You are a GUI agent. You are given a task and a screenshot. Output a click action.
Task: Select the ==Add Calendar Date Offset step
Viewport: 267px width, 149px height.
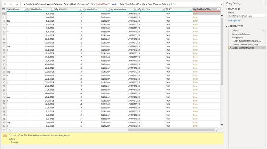click(247, 44)
